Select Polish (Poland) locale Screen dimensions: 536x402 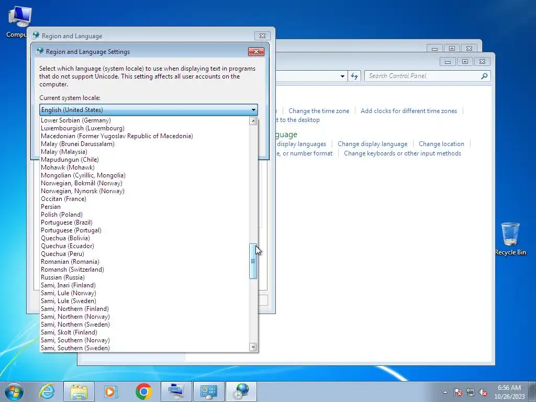click(x=144, y=215)
